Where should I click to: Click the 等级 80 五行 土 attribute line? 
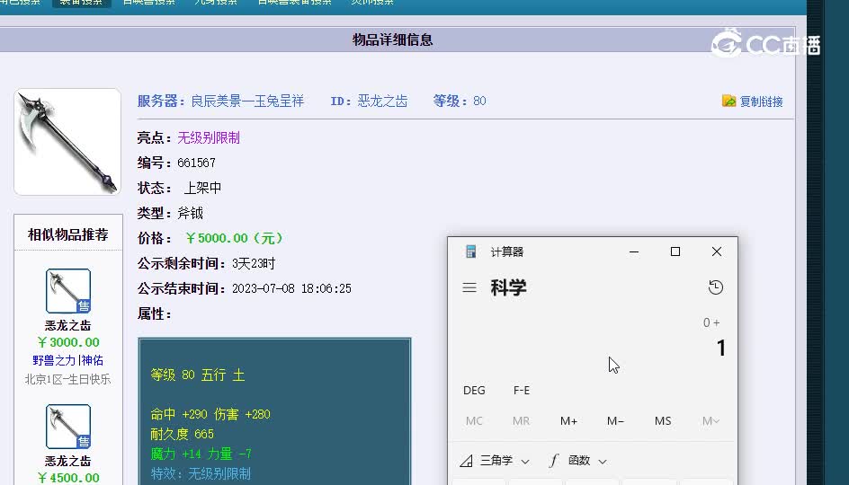point(198,375)
